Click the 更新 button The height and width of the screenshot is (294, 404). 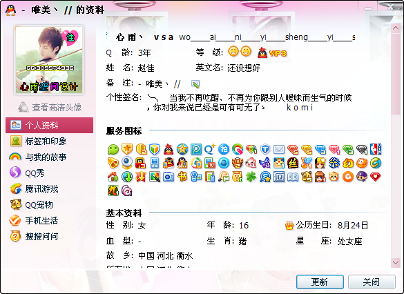(320, 282)
